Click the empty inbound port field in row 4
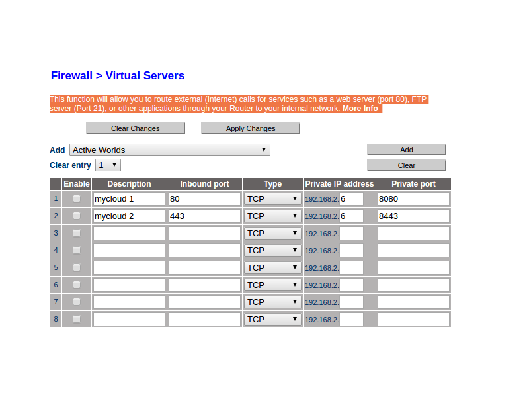This screenshot has height=397, width=529. tap(204, 251)
